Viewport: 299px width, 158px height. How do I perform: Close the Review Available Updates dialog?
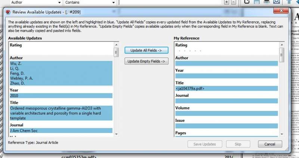point(281,11)
